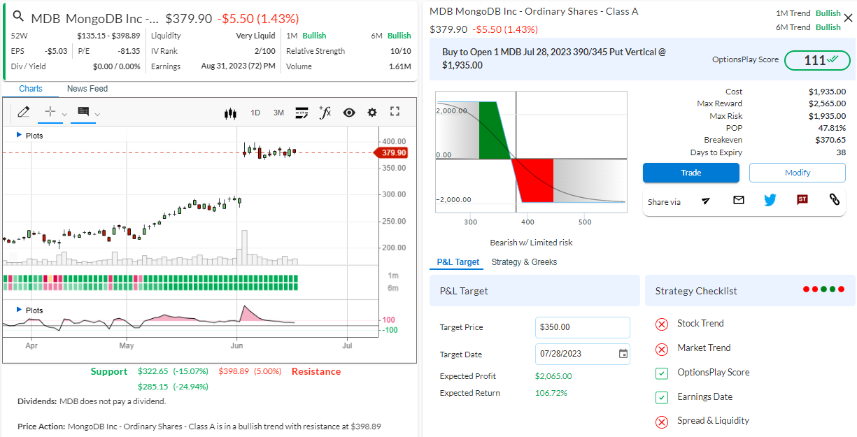The width and height of the screenshot is (857, 437).
Task: Click the strategy checklist status dots
Action: tap(824, 289)
